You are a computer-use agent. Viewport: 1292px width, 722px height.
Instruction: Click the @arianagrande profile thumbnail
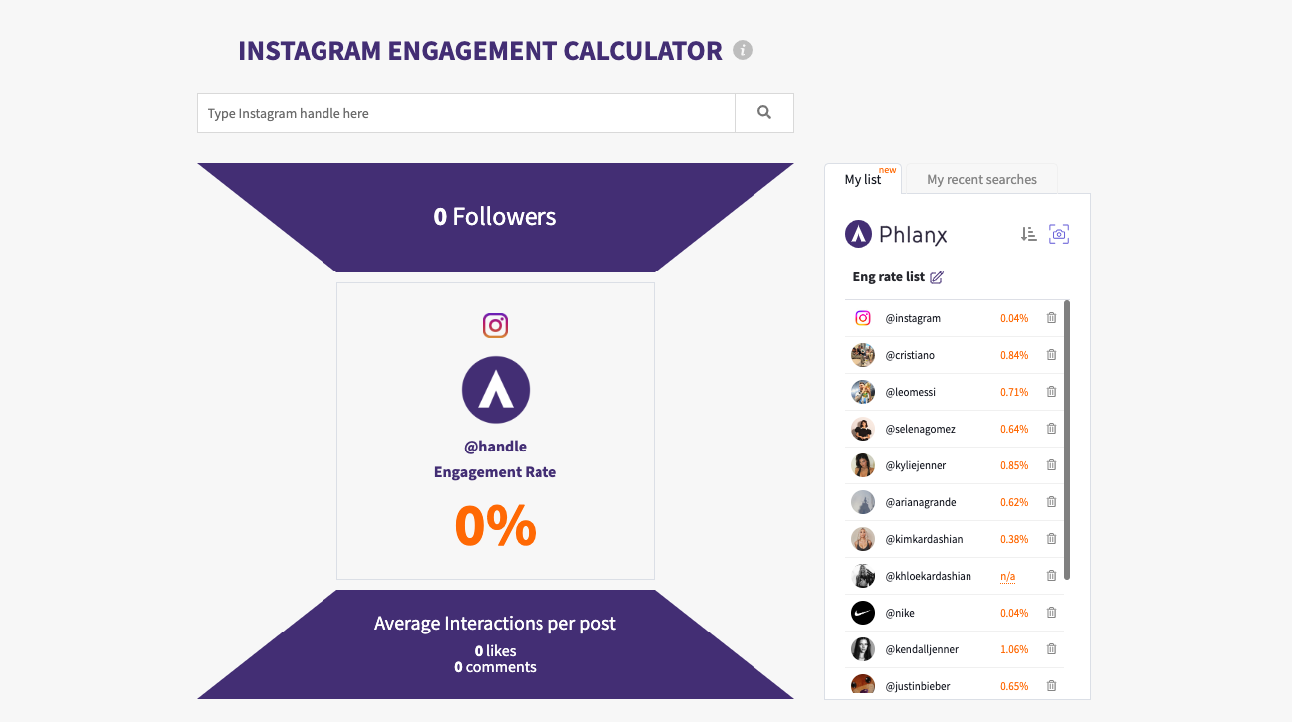coord(863,502)
